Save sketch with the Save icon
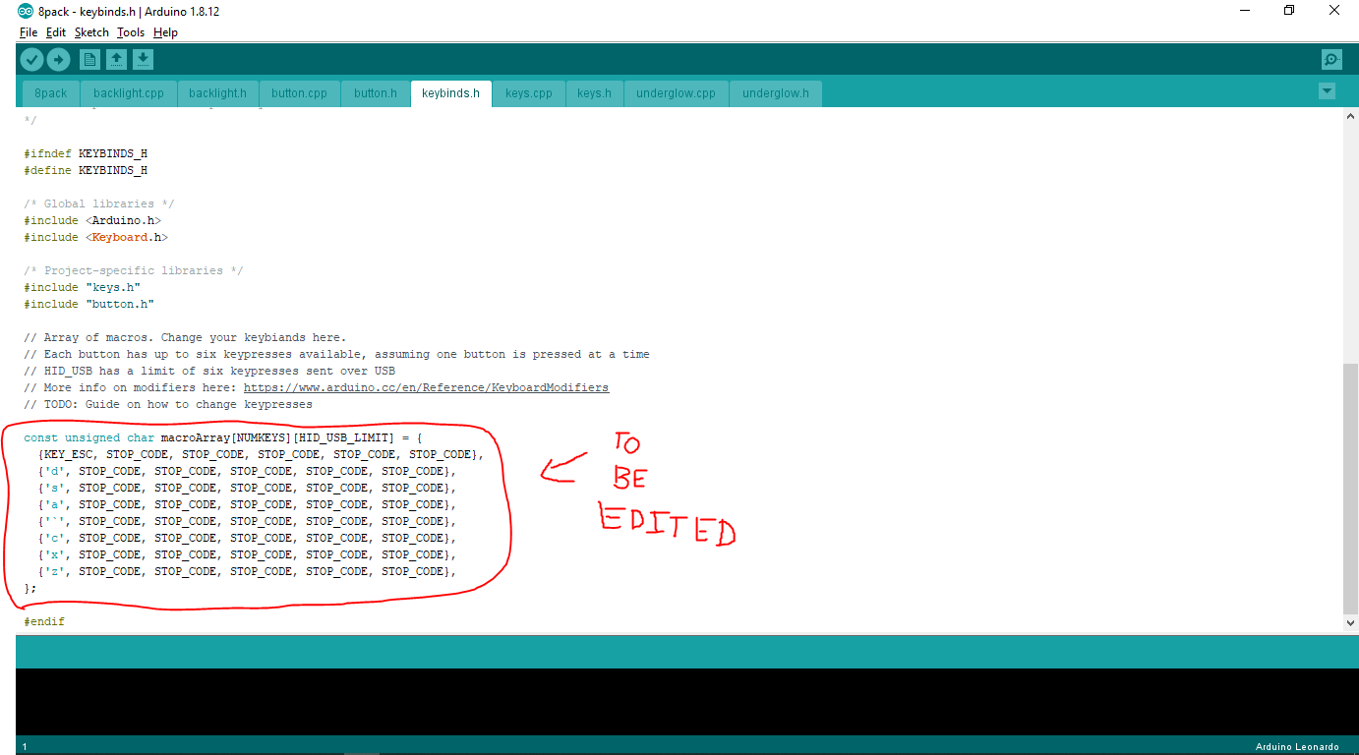Screen dimensions: 1359x755 tap(143, 60)
